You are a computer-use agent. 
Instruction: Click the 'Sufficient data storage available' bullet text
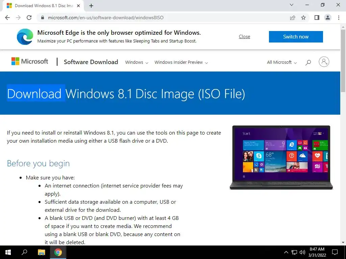(x=110, y=206)
